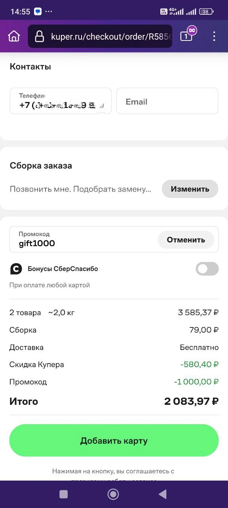Viewport: 228px width, 508px height.
Task: Edit the Телефон phone number field
Action: pos(61,101)
